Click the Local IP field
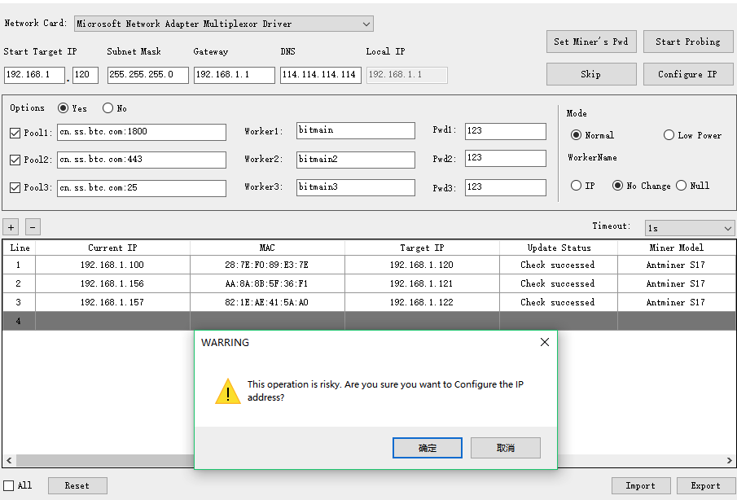The width and height of the screenshot is (737, 500). point(407,75)
